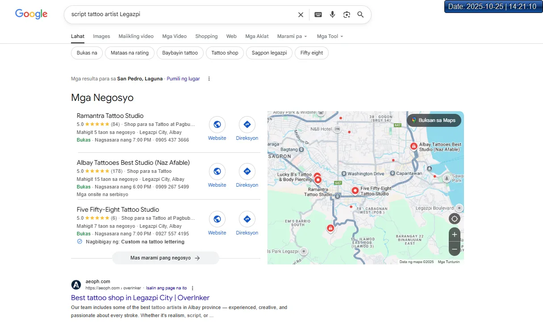Screen dimensions: 543x322
Task: Open the 'Mga Tool' dropdown
Action: 330,36
